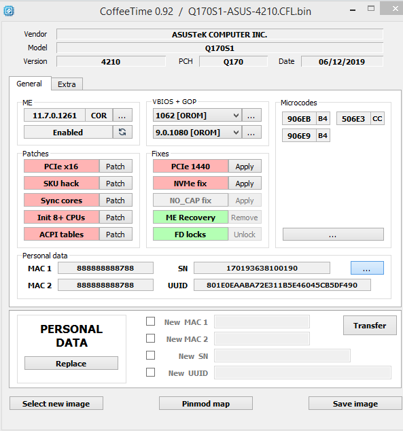The width and height of the screenshot is (403, 431).
Task: Enable the New UUID checkbox
Action: (151, 373)
